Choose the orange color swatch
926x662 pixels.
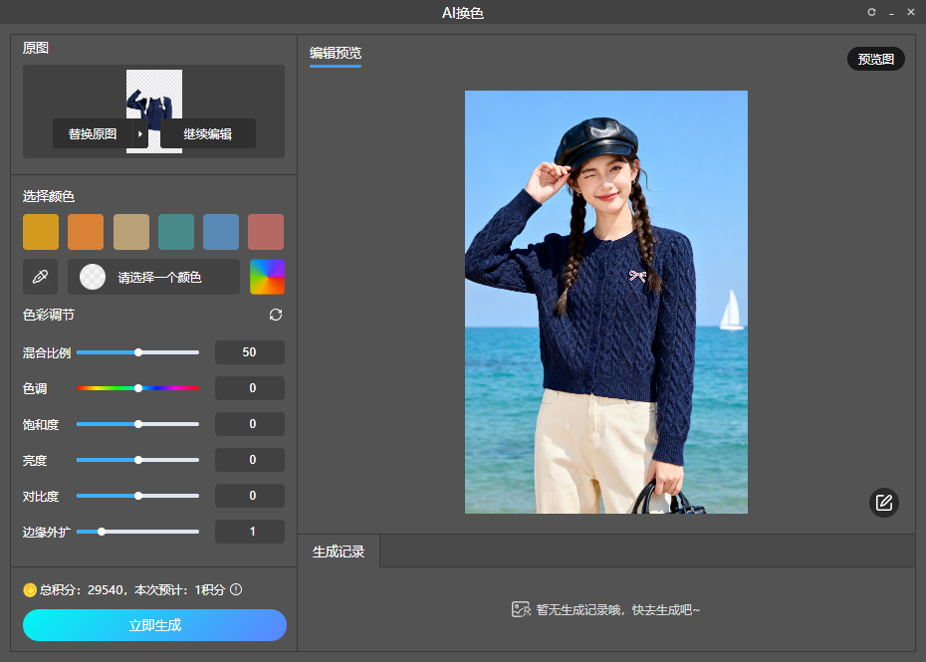tap(86, 232)
